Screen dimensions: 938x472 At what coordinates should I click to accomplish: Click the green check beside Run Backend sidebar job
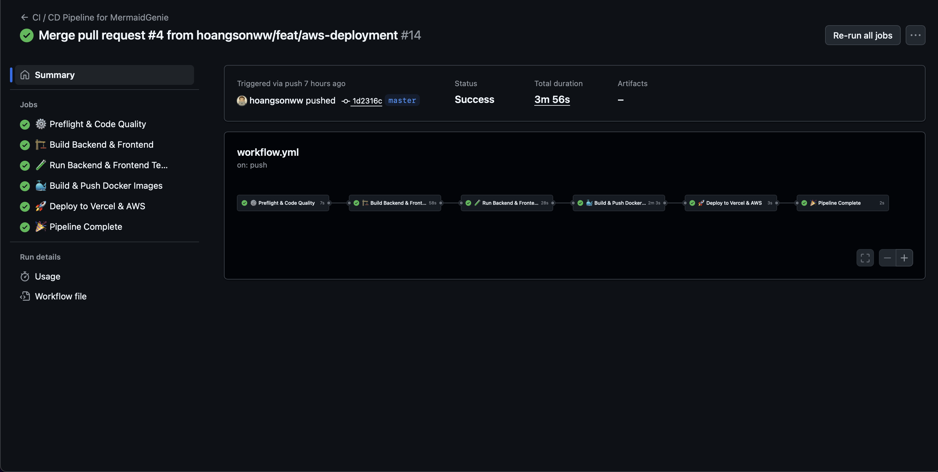tap(25, 166)
